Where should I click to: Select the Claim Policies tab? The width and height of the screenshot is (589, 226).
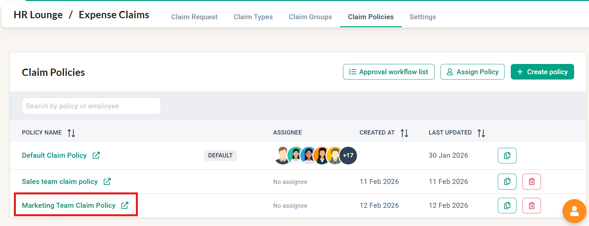tap(371, 17)
